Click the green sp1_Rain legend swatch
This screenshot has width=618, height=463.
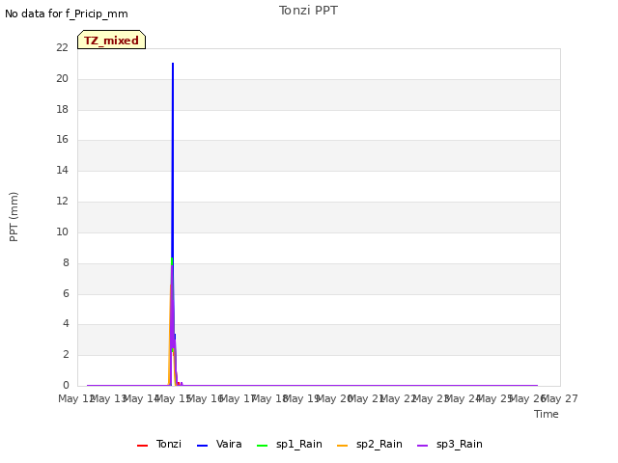coord(262,446)
